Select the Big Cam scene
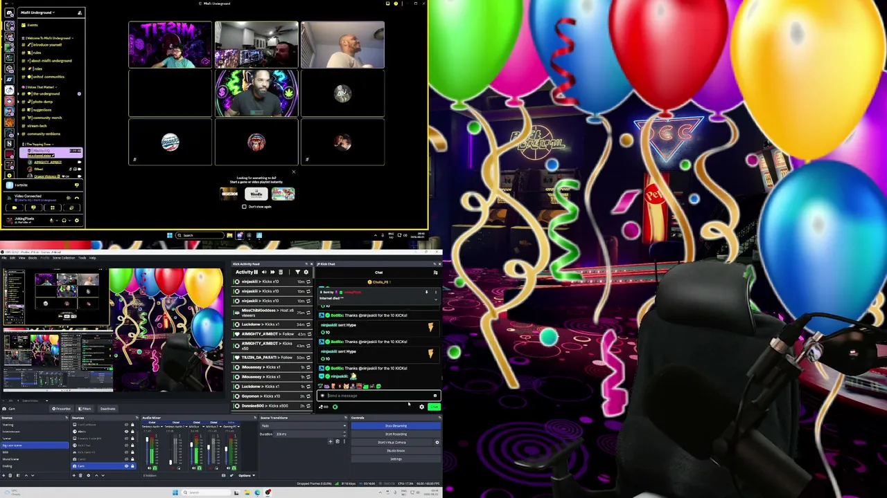 [x=35, y=445]
